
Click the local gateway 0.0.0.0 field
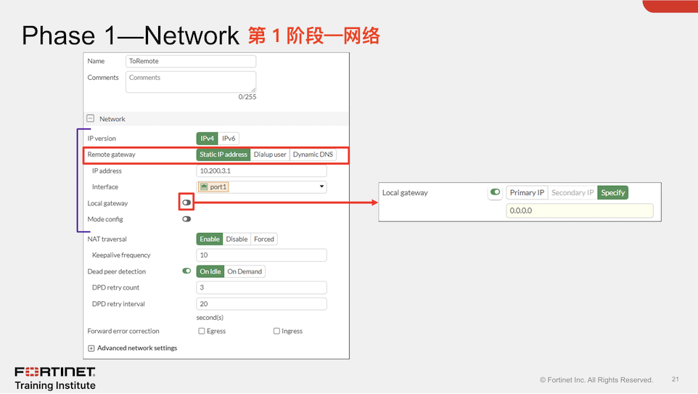coord(580,210)
